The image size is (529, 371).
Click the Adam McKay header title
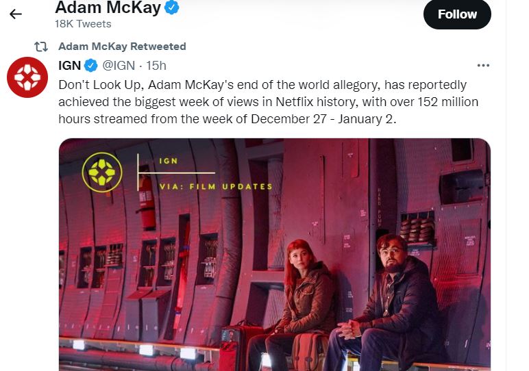(x=108, y=7)
